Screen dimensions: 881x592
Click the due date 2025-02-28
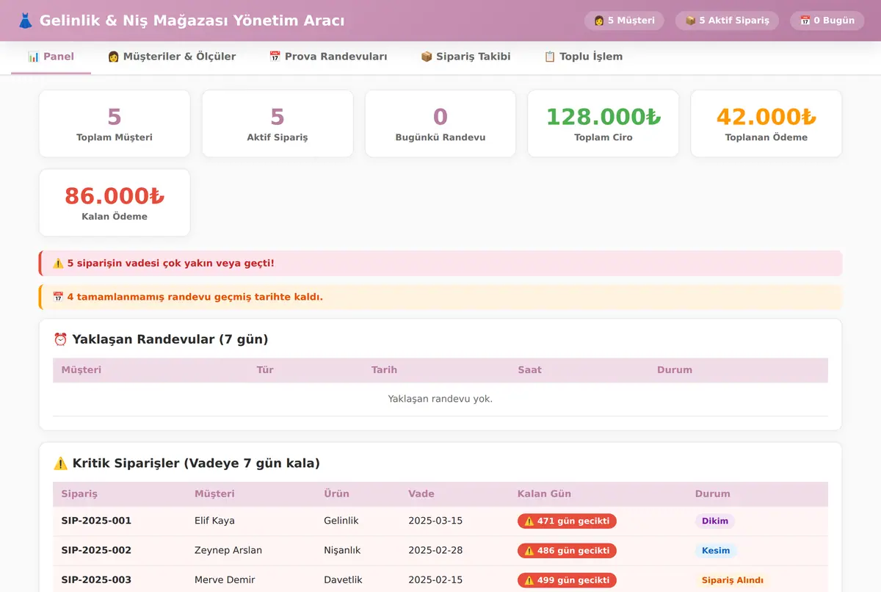435,550
